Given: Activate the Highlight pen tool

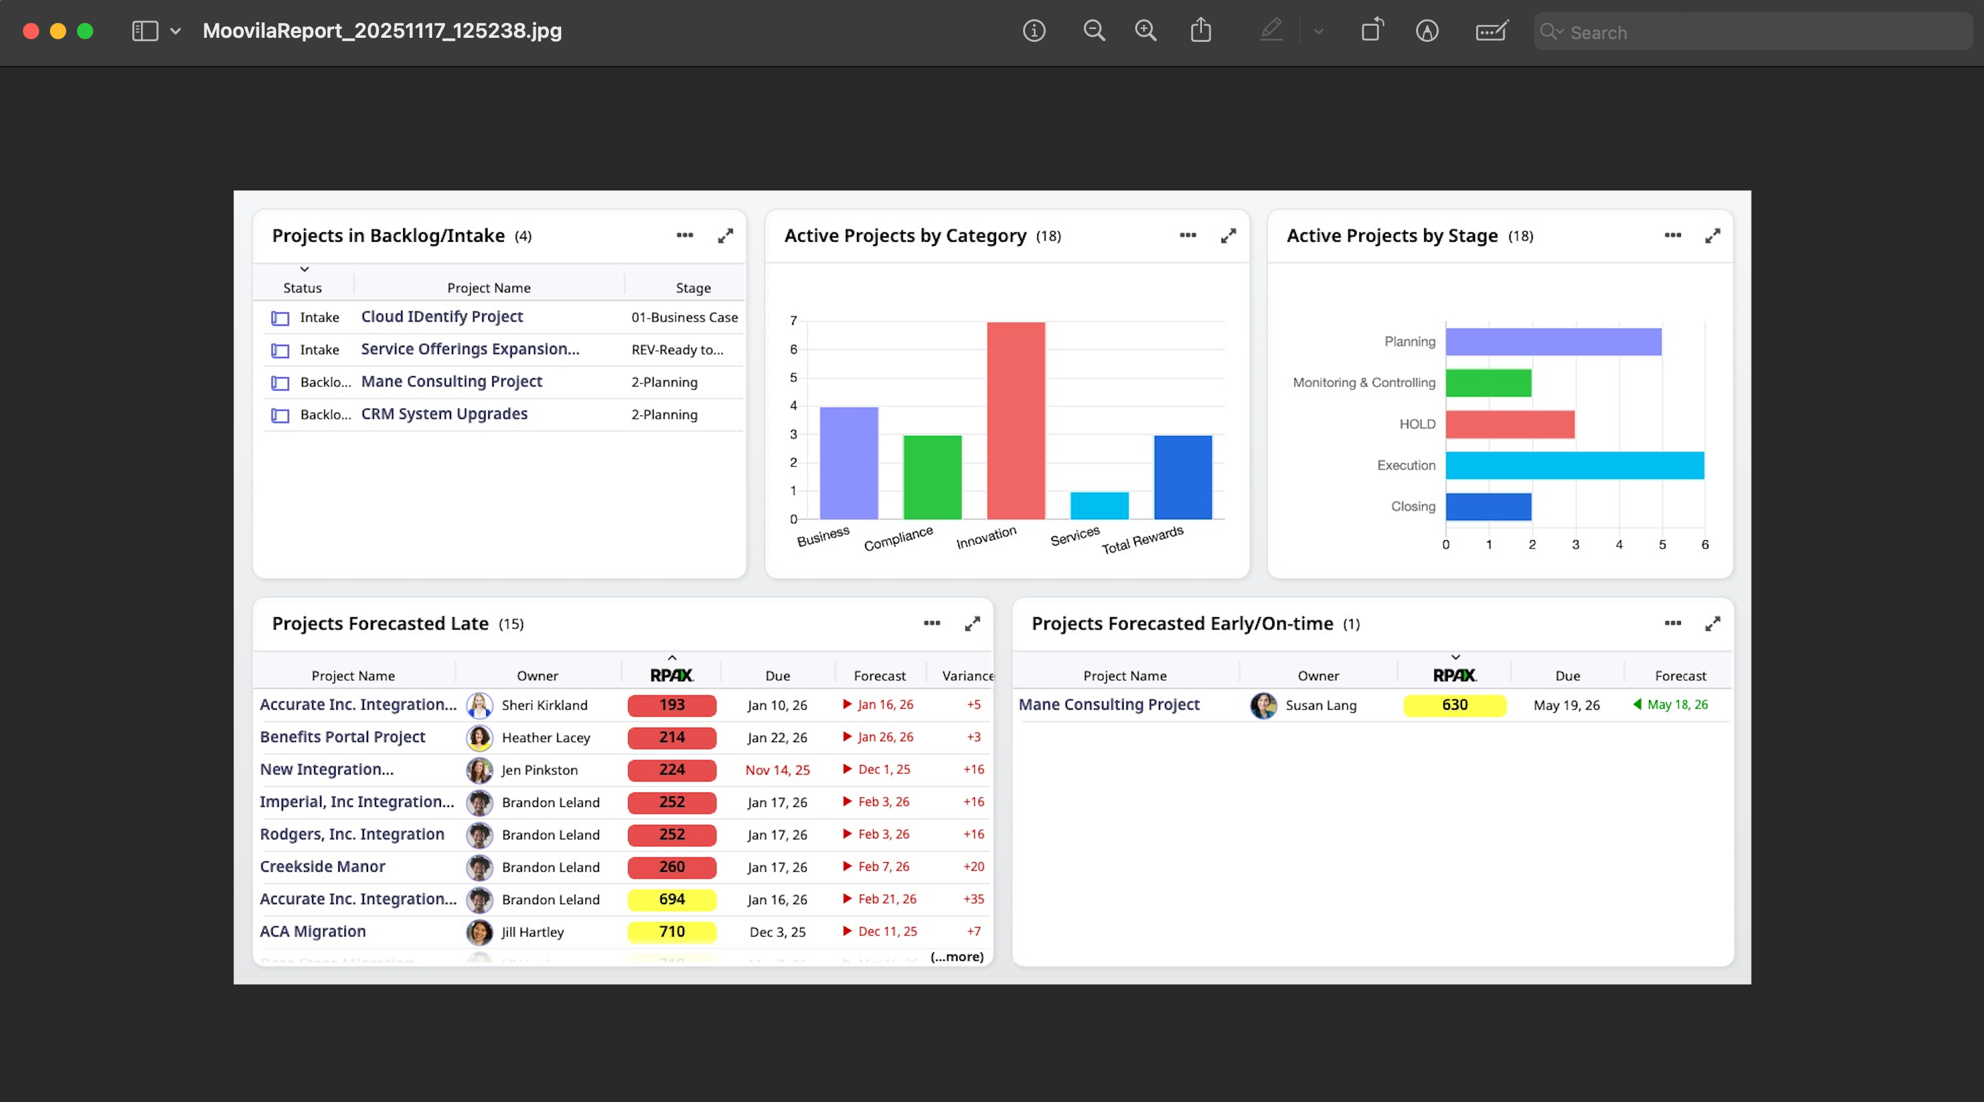Looking at the screenshot, I should pyautogui.click(x=1271, y=31).
